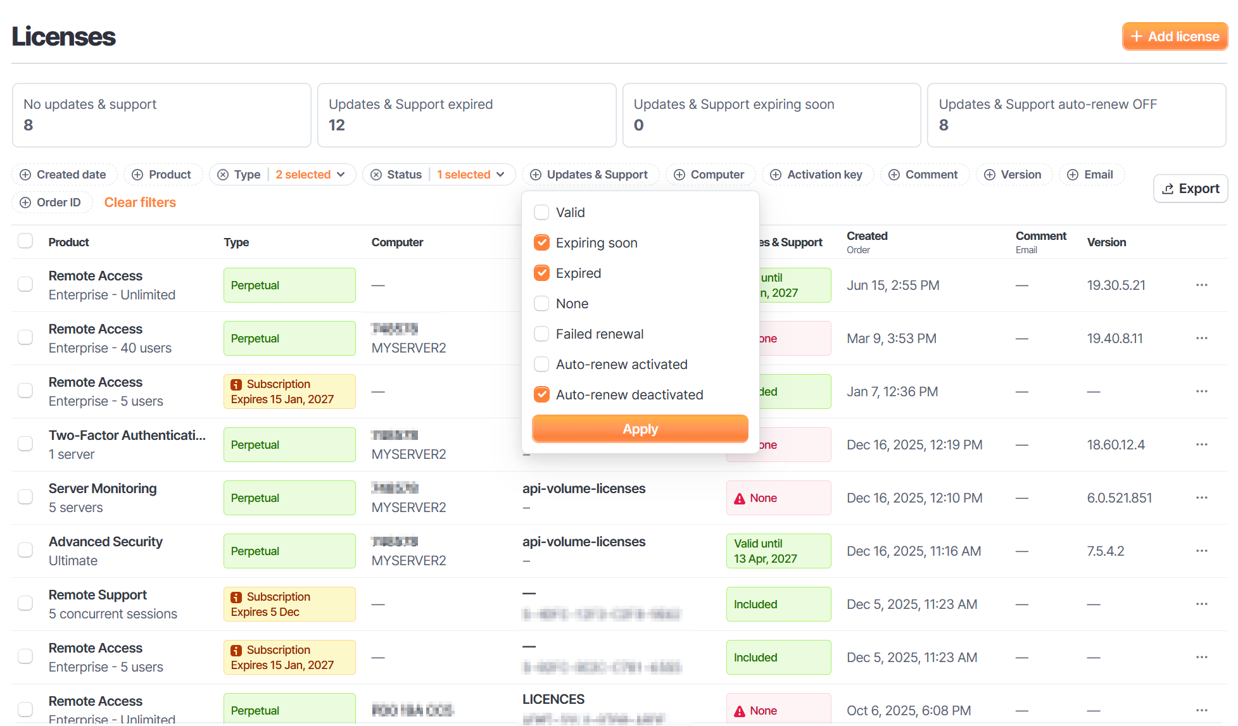Viewport: 1238px width, 726px height.
Task: Open row actions for license created Jan 7
Action: (x=1202, y=391)
